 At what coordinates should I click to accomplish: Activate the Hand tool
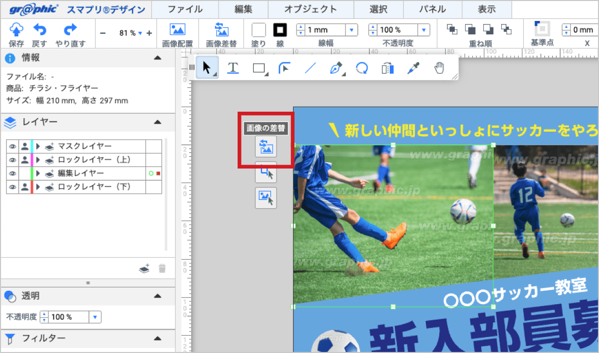439,67
